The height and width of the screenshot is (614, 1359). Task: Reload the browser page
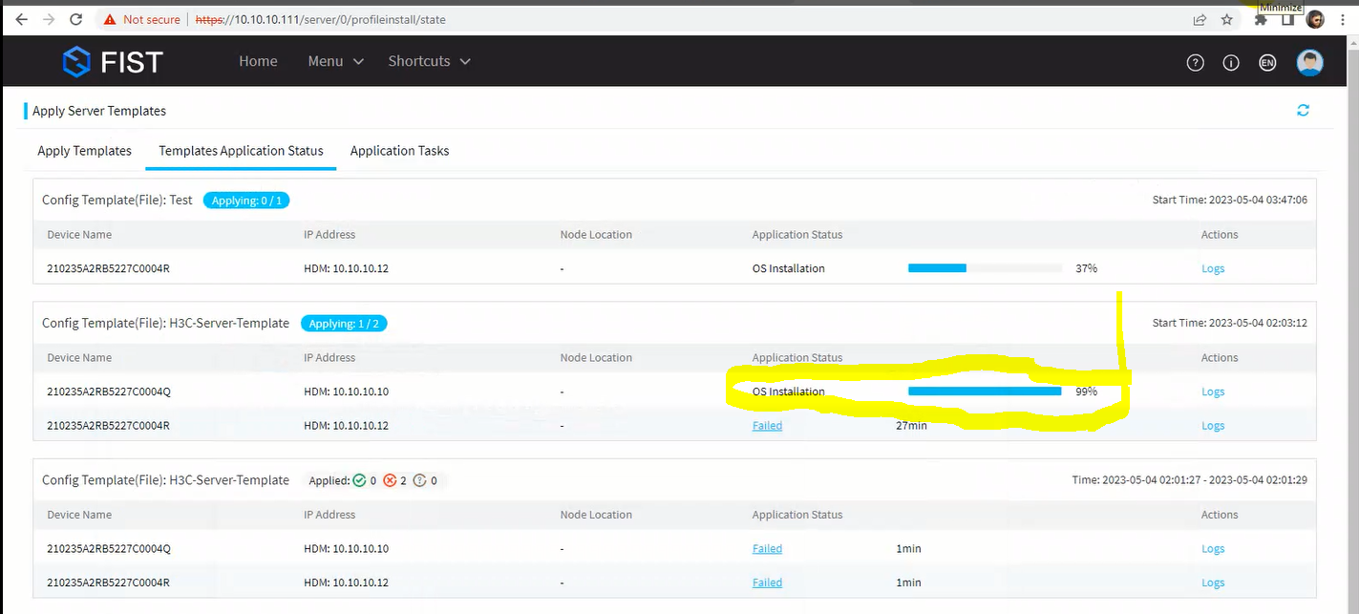pyautogui.click(x=76, y=19)
